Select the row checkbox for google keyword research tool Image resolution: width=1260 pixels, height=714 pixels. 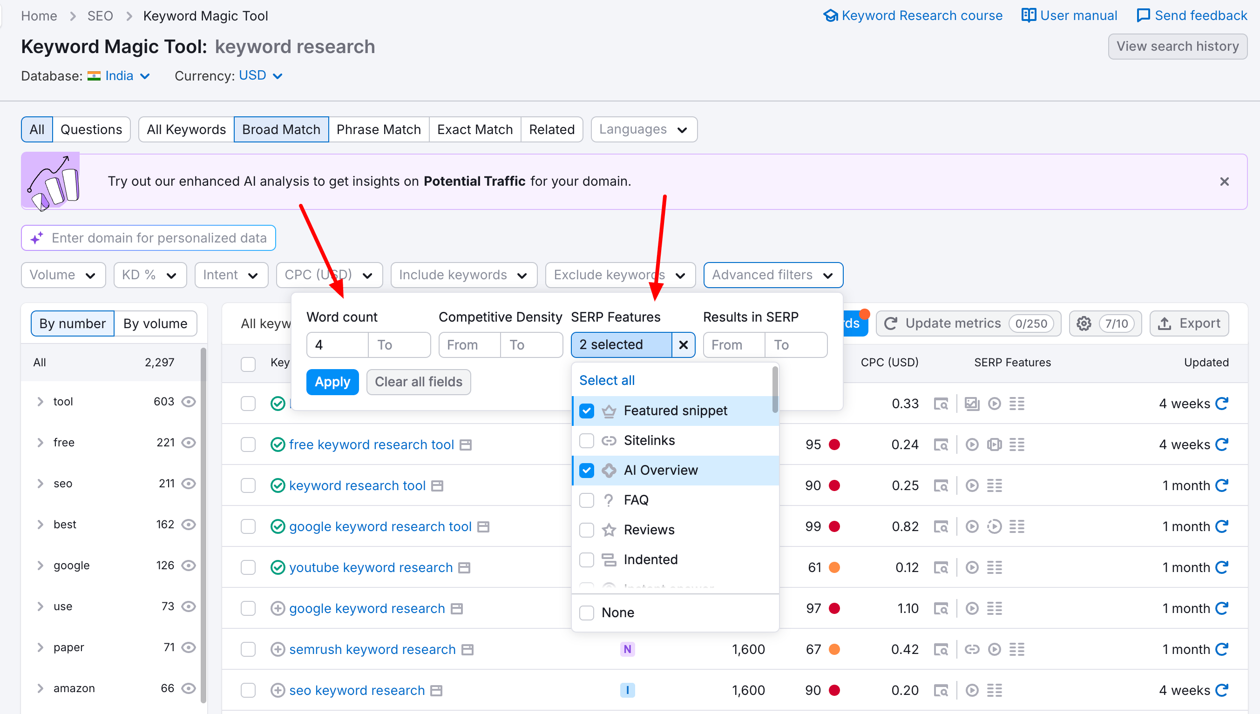tap(248, 526)
